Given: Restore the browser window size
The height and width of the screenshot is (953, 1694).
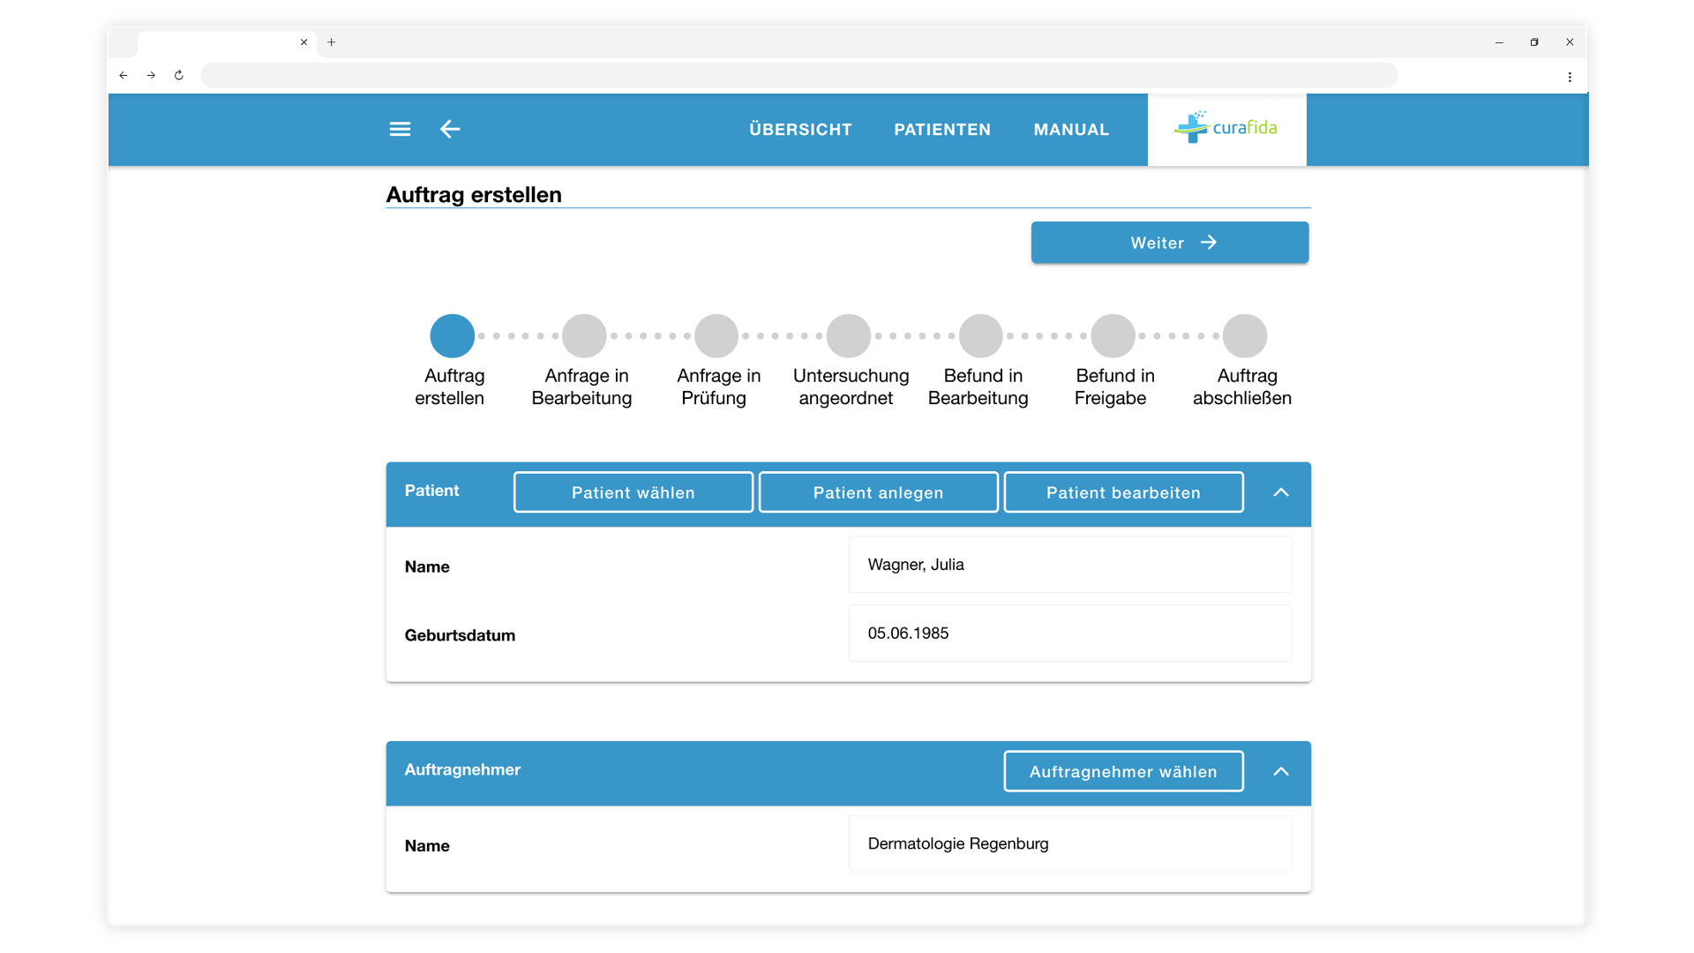Looking at the screenshot, I should [1534, 42].
